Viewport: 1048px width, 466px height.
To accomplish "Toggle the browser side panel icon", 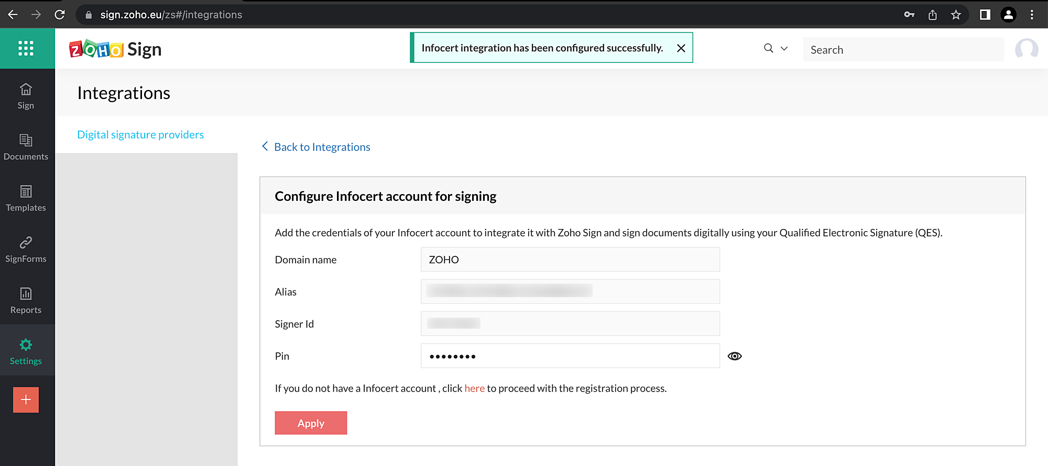I will (x=985, y=15).
